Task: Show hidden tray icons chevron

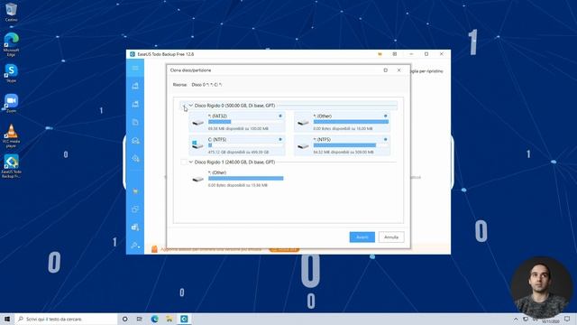Action: coord(516,319)
